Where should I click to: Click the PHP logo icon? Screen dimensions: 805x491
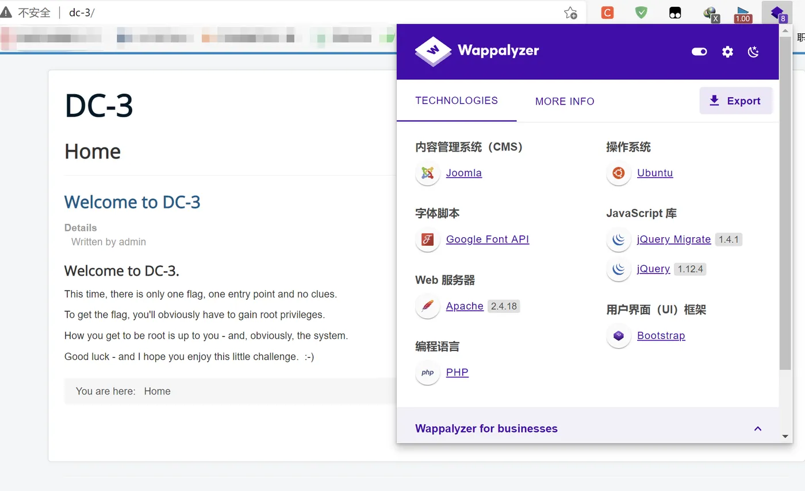click(x=427, y=373)
